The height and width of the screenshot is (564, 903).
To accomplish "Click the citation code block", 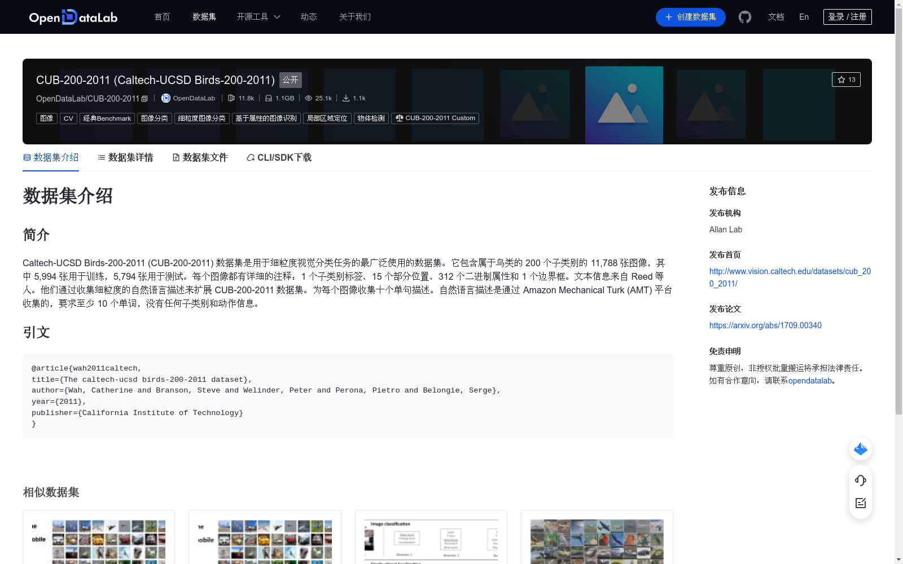I will 348,396.
